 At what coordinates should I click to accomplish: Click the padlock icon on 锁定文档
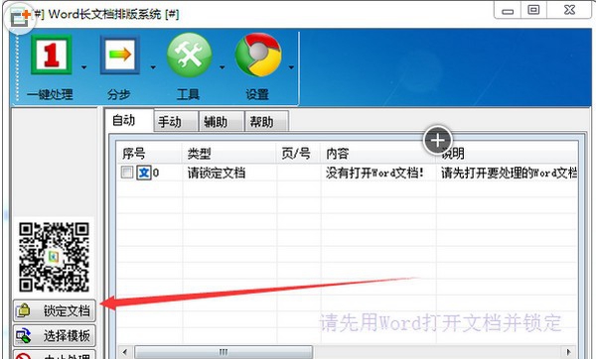point(24,310)
